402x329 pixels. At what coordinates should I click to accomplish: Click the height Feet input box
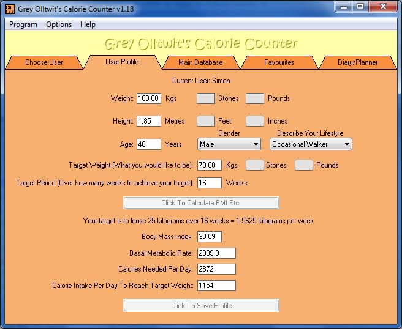tap(206, 121)
